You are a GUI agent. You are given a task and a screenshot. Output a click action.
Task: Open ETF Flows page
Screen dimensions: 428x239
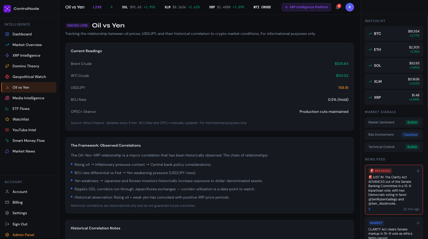click(x=29, y=109)
